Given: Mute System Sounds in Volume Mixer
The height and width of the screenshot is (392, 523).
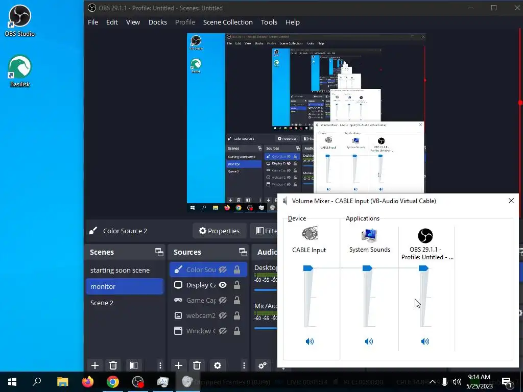Looking at the screenshot, I should tap(369, 341).
